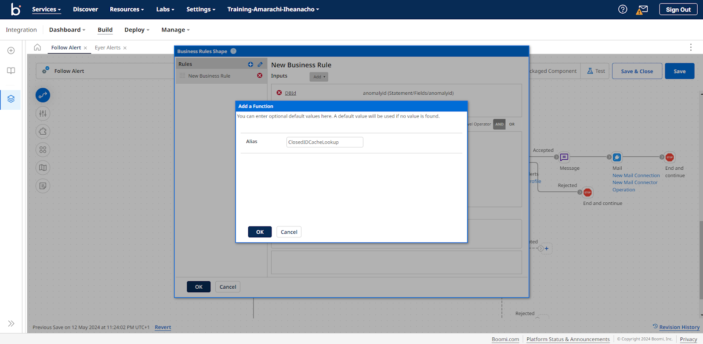Expand the Deploy dropdown
The height and width of the screenshot is (344, 703).
point(137,30)
